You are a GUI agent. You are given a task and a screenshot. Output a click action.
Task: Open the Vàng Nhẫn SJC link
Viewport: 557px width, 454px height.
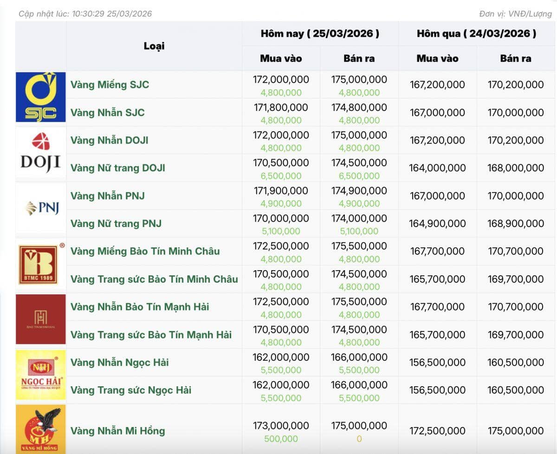pyautogui.click(x=107, y=113)
